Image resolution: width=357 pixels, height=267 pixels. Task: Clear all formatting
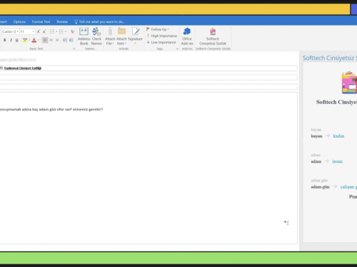[72, 32]
